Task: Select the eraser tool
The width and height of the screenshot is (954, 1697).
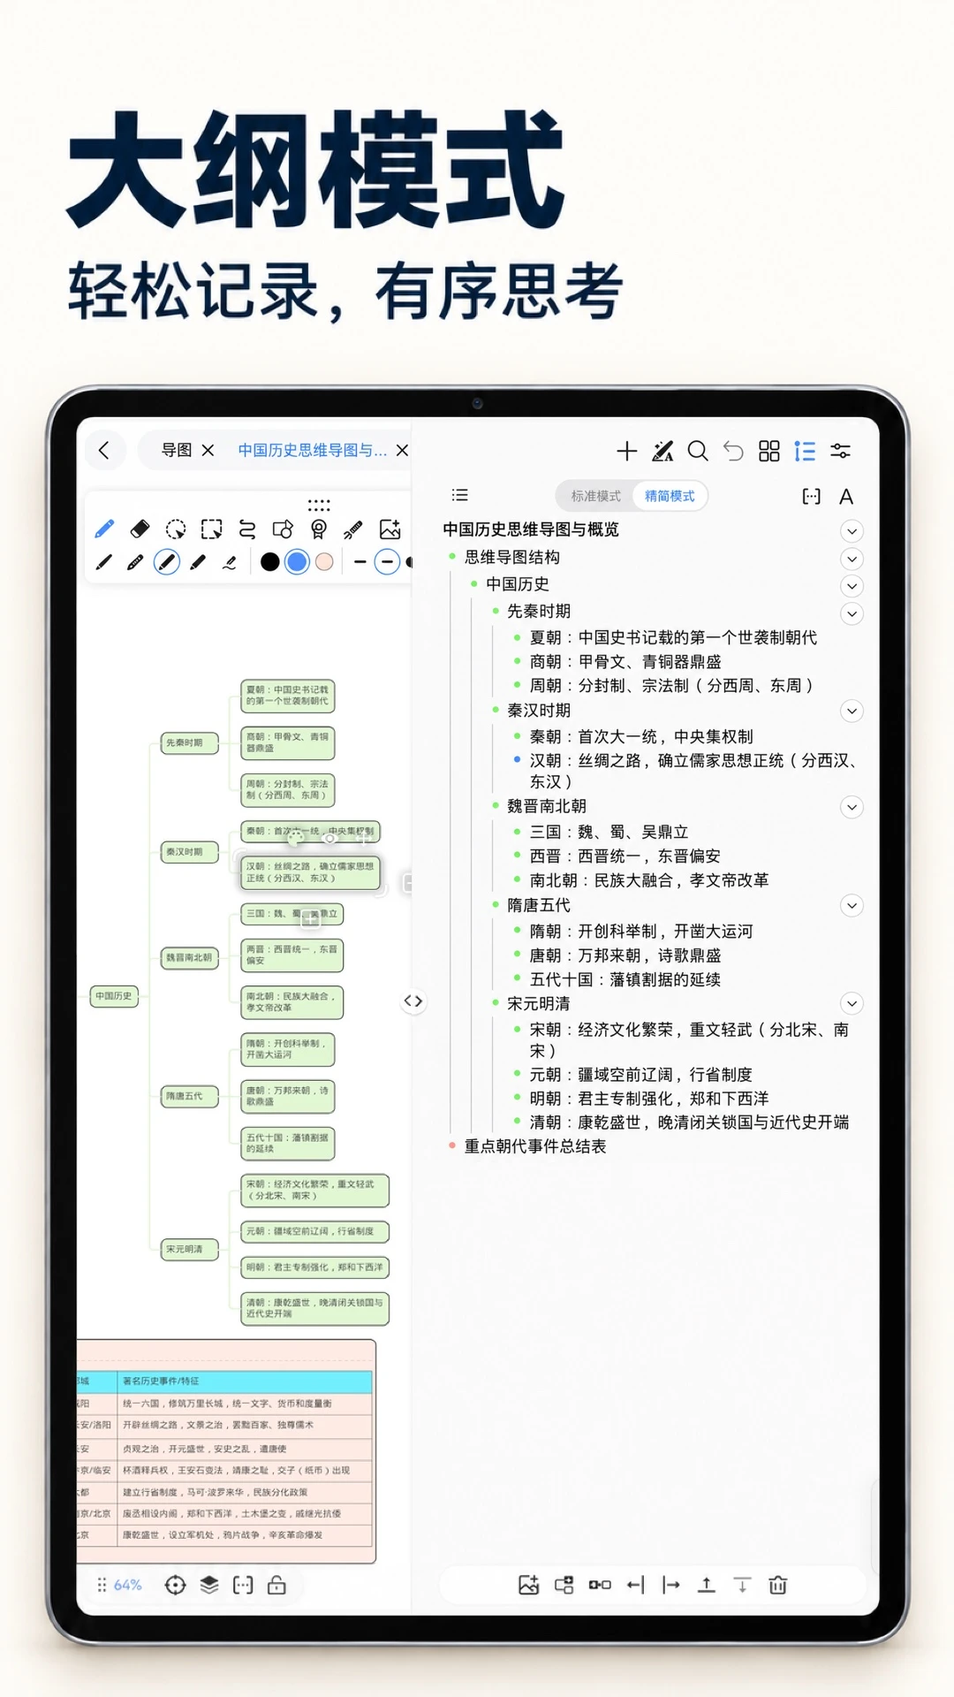Action: (140, 529)
